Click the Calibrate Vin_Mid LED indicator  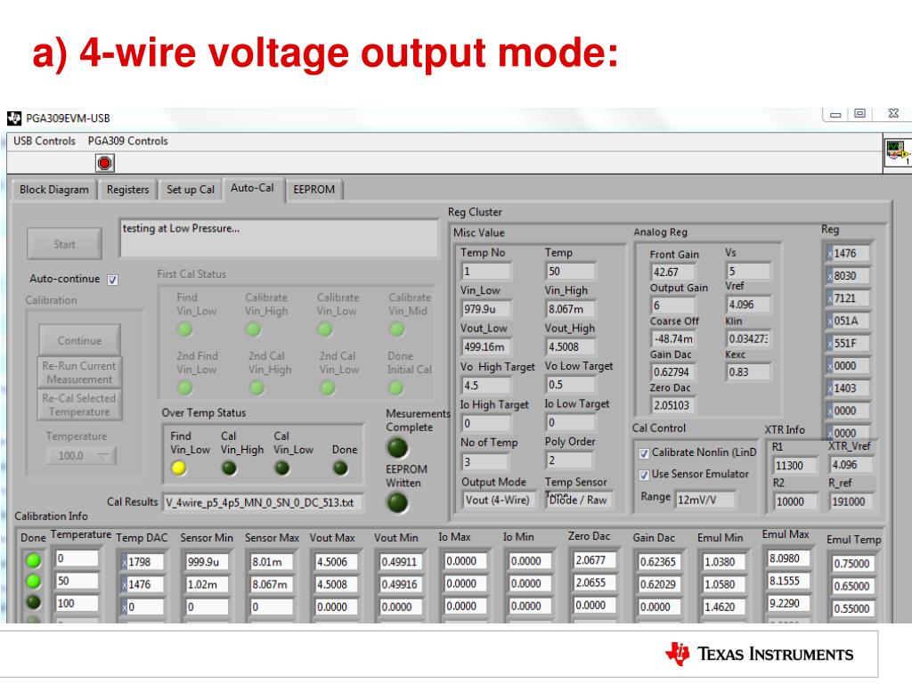[x=396, y=330]
